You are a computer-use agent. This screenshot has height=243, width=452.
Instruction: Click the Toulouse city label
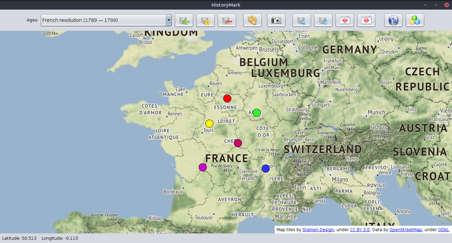[x=204, y=218]
